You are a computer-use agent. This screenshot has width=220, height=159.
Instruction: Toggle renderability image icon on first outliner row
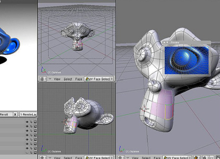point(35,122)
